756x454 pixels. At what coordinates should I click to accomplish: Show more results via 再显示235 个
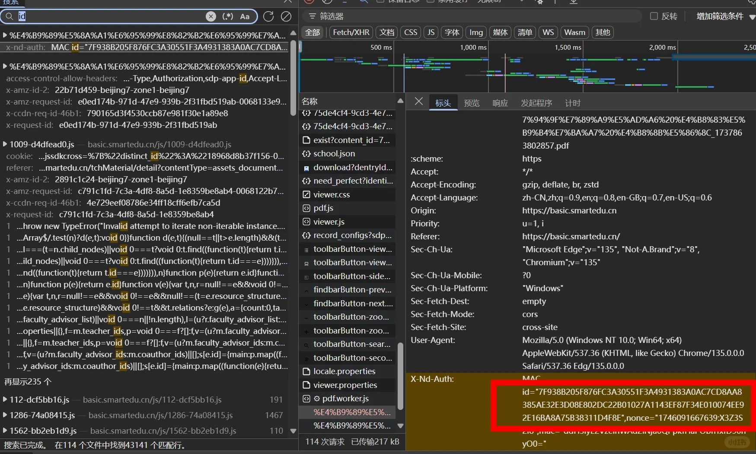(x=28, y=382)
